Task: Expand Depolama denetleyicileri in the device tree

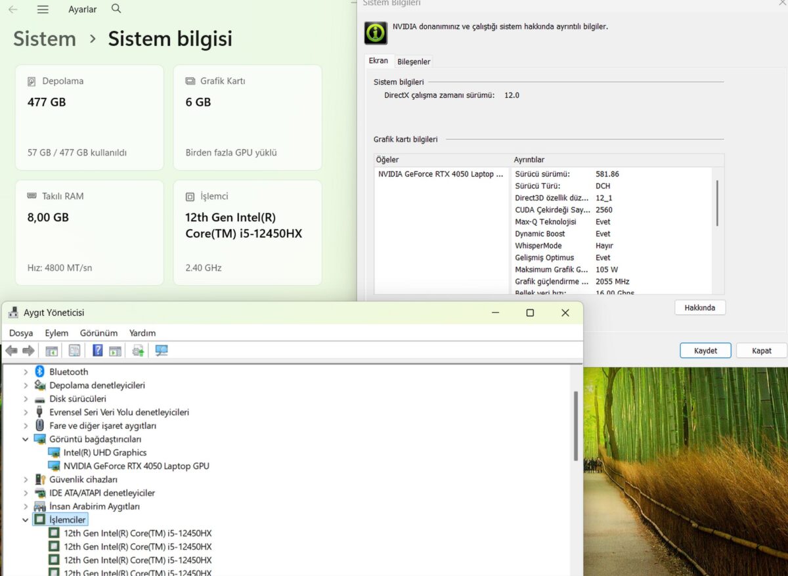Action: coord(26,386)
